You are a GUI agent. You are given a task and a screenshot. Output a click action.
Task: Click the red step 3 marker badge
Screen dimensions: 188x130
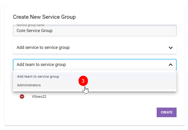[83, 81]
